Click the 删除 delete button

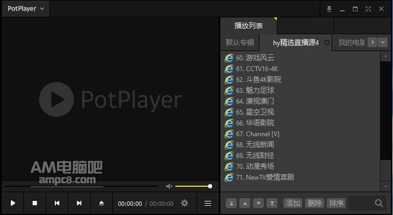pos(314,203)
